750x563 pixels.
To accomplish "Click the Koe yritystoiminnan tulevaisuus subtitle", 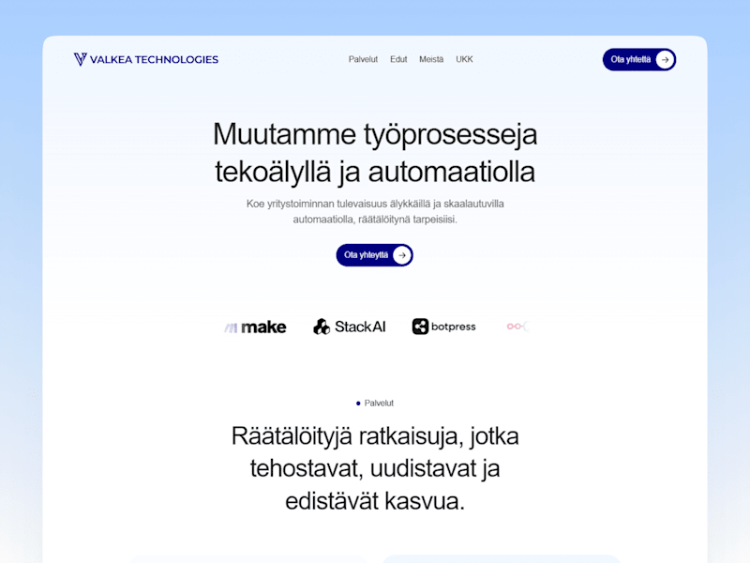I will coord(375,212).
